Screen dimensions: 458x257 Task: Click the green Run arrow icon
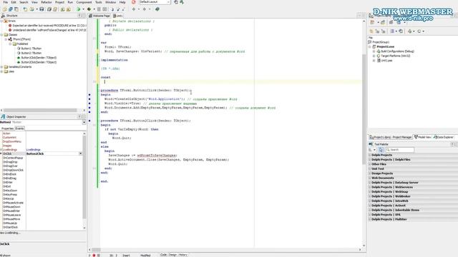78,9
